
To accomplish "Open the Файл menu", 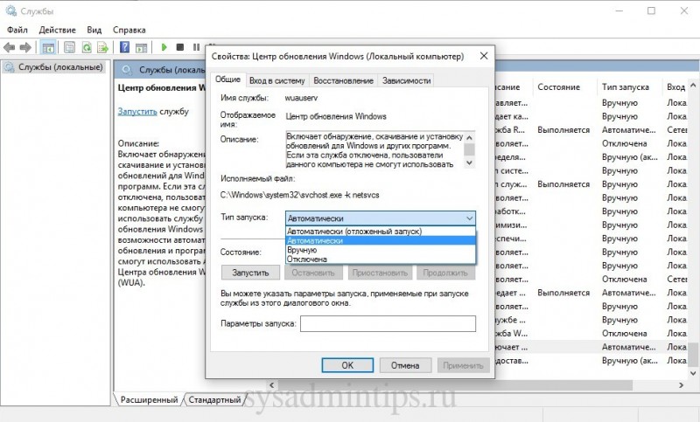I will tap(17, 30).
